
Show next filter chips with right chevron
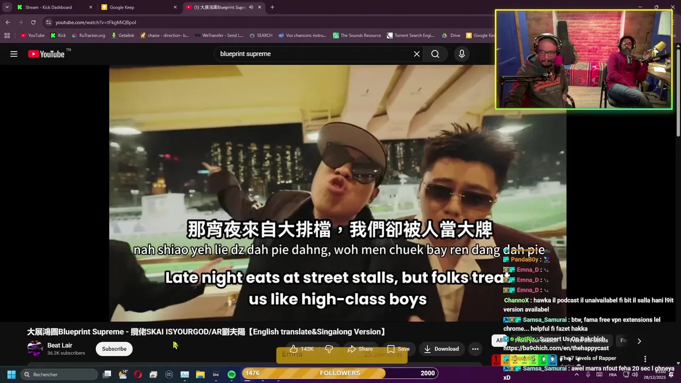639,341
